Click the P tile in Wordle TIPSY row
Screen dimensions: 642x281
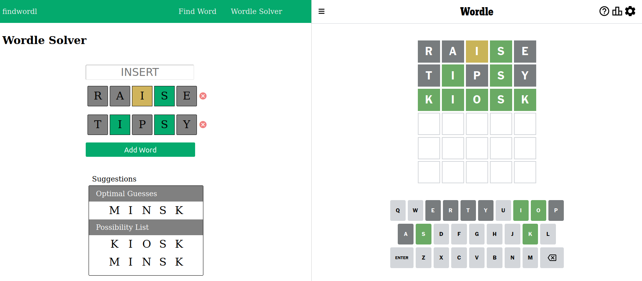tap(477, 76)
